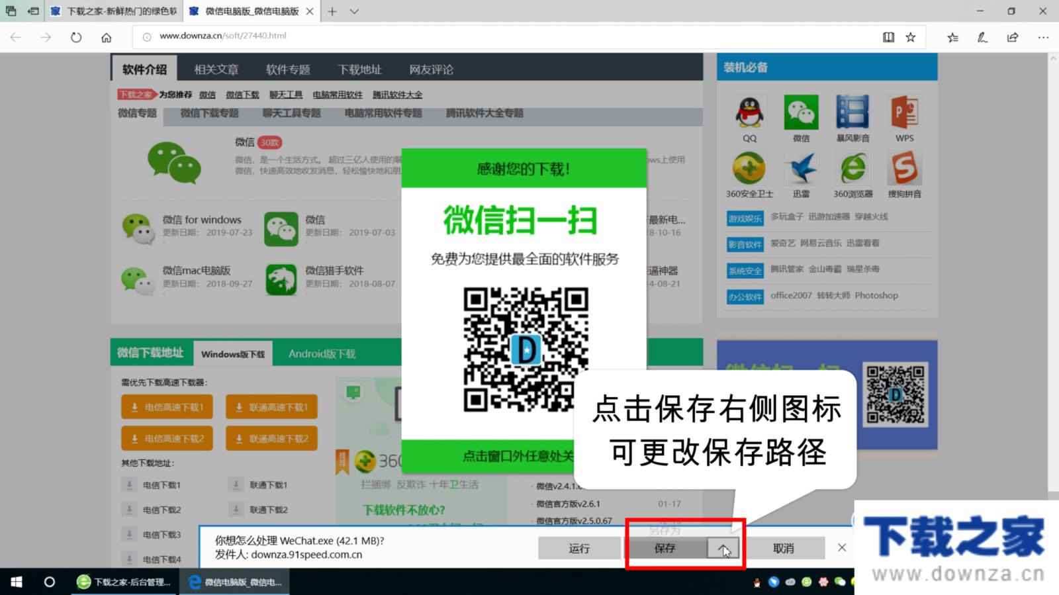Open the 电信下载1 link

click(161, 485)
